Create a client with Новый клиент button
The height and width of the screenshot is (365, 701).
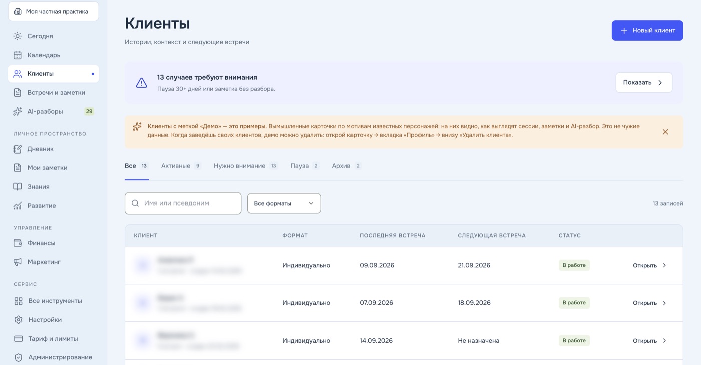click(647, 30)
